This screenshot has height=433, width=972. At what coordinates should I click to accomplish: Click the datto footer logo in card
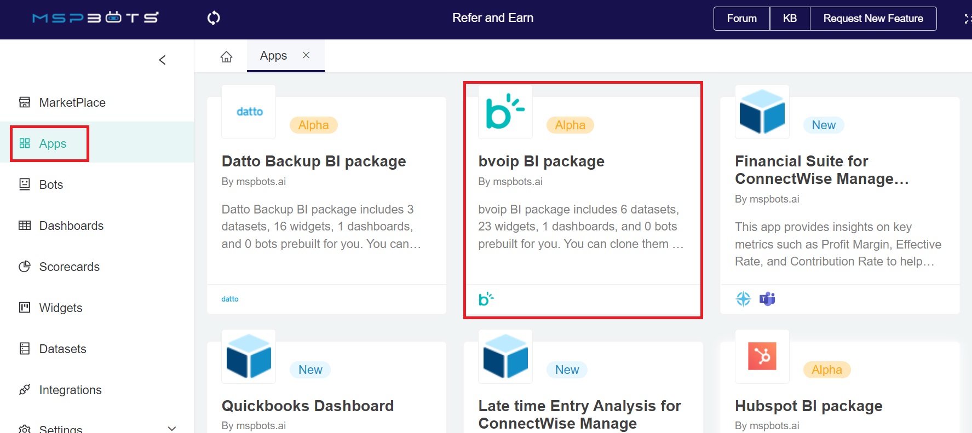click(x=230, y=299)
